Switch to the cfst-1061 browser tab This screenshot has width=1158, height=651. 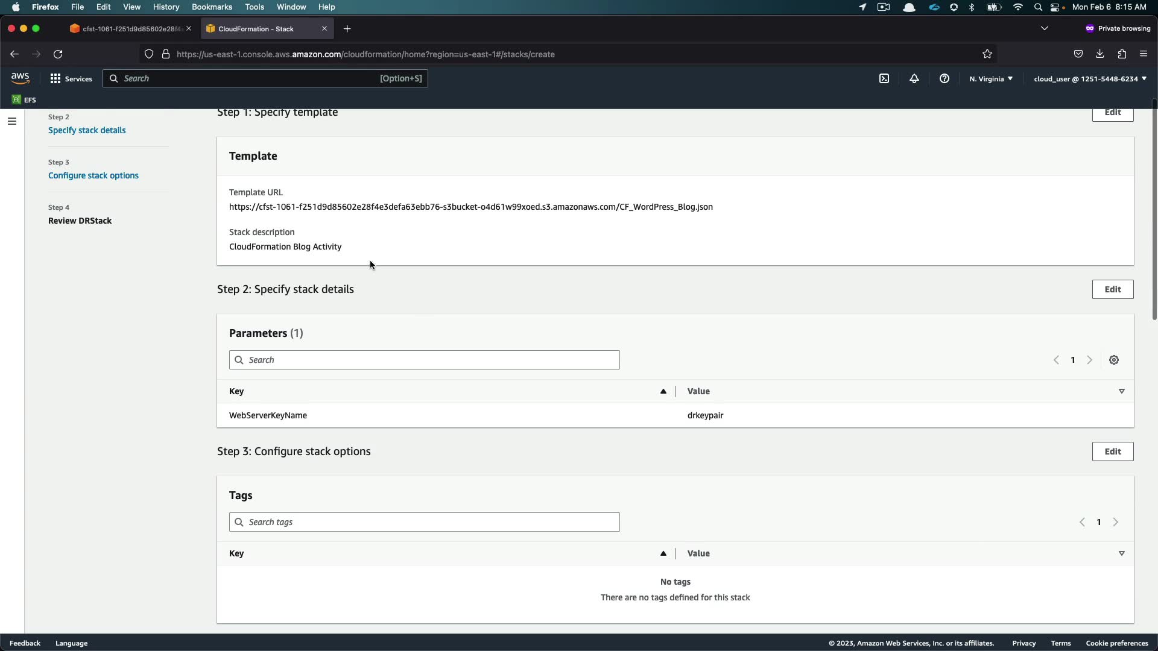pyautogui.click(x=127, y=28)
